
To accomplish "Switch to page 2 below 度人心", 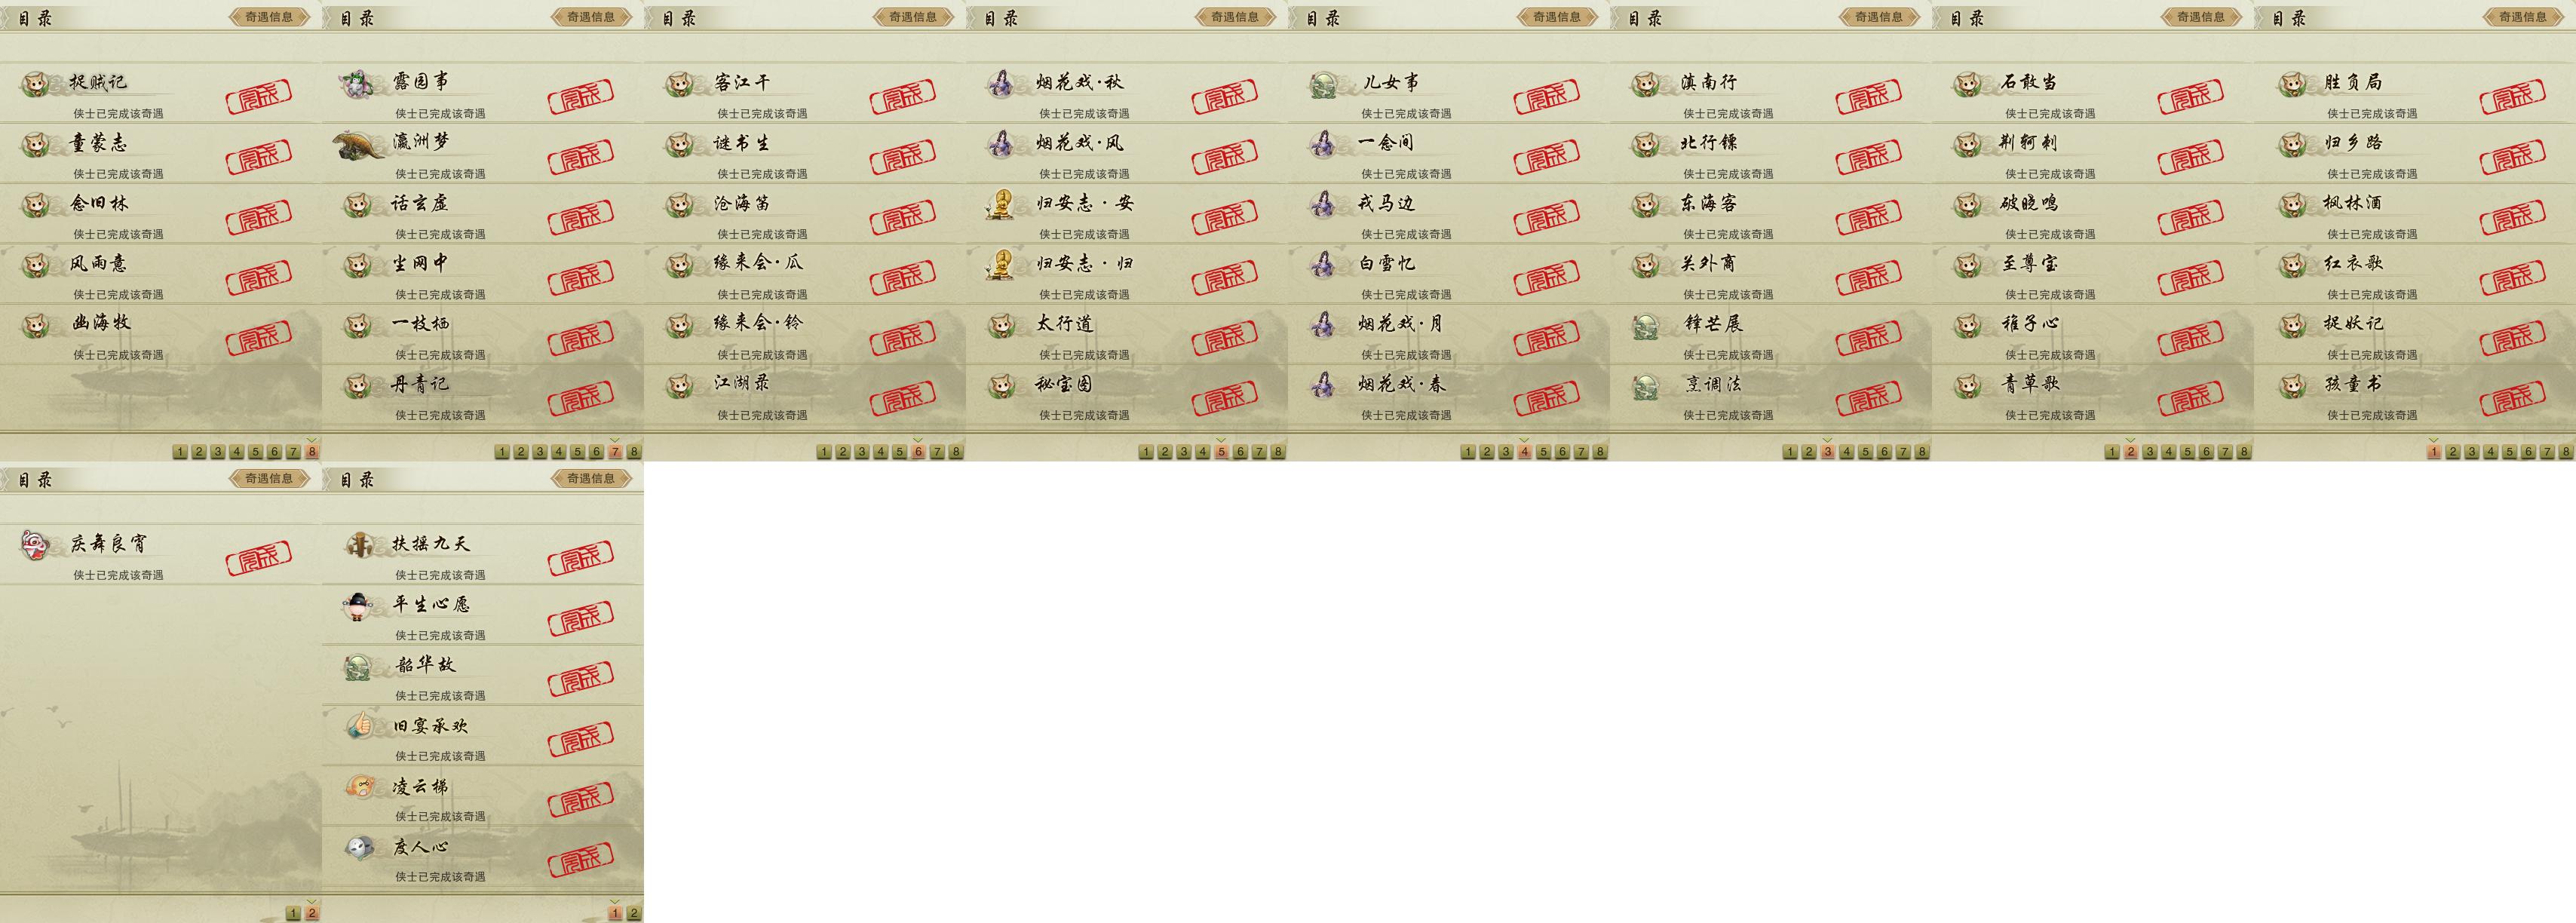I will point(634,913).
